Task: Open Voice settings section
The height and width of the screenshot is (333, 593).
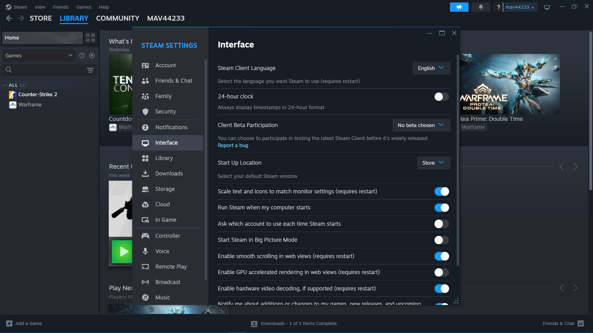Action: point(168,251)
